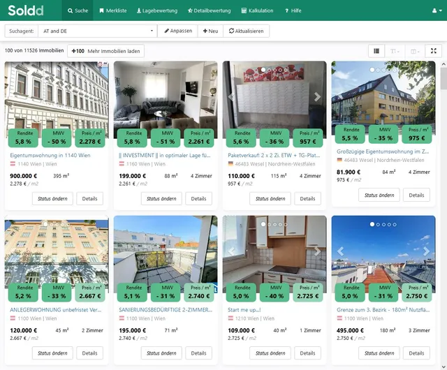The image size is (447, 370).
Task: Click the vertical page scrollbar
Action: click(x=443, y=209)
